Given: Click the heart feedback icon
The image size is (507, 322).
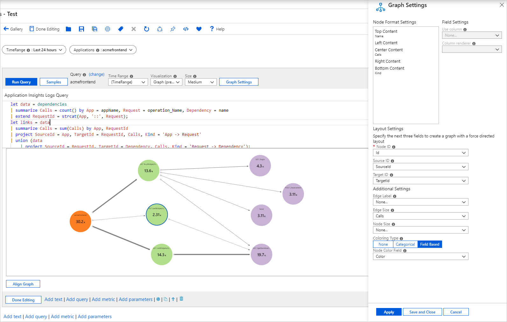Looking at the screenshot, I should [199, 29].
